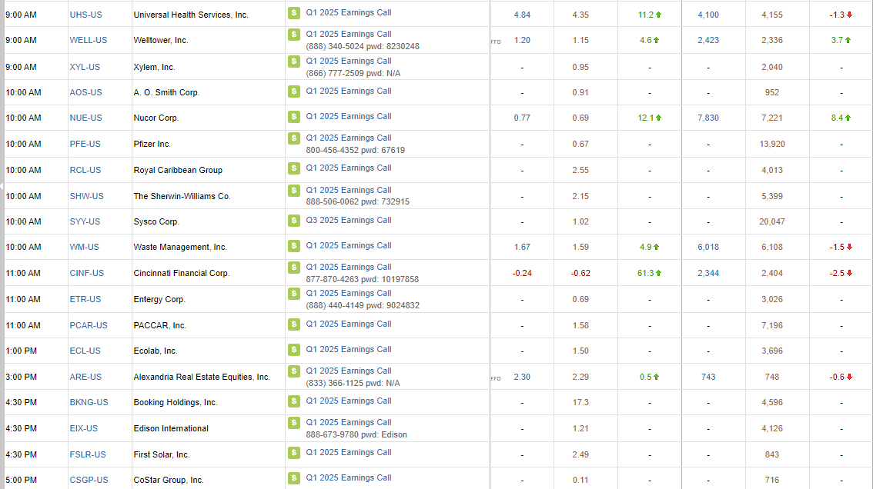Open Pfizer's Q1 2025 Earnings Call link
Screen dimensions: 873x489
349,138
